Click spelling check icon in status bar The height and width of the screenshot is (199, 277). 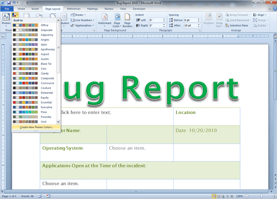[40, 196]
